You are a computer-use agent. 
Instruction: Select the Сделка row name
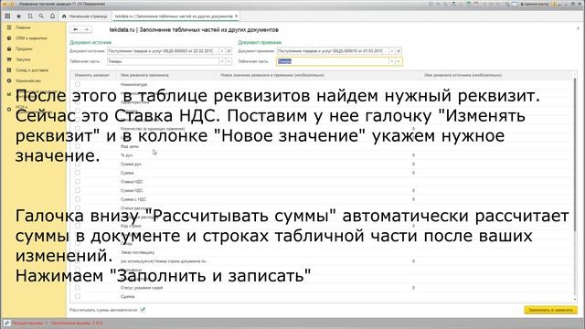pos(128,296)
